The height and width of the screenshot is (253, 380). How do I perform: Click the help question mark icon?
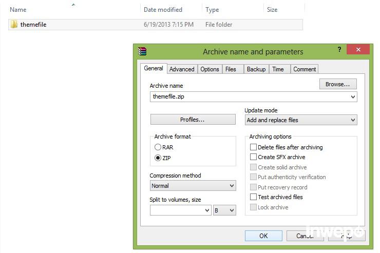click(x=339, y=50)
